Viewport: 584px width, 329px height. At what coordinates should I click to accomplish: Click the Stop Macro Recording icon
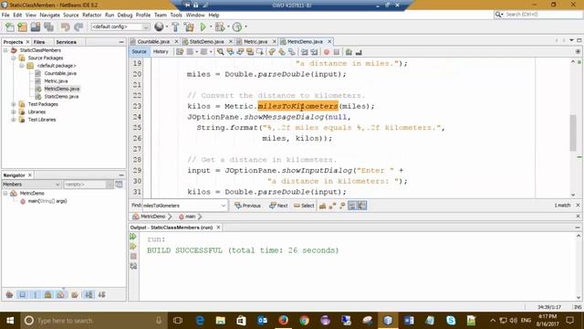[337, 52]
